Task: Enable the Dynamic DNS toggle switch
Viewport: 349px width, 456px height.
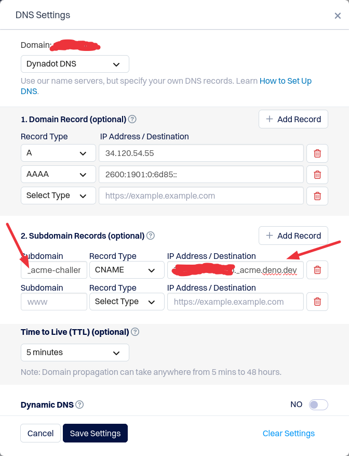Action: pos(318,405)
